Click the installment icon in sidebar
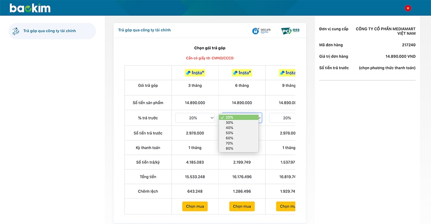The image size is (431, 224). tap(16, 31)
